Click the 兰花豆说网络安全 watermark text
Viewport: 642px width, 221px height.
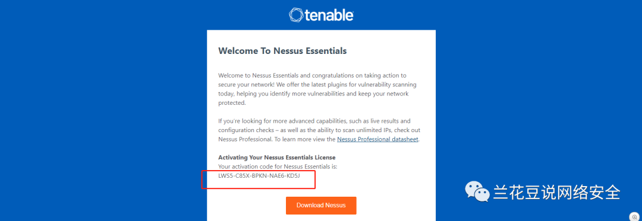557,192
